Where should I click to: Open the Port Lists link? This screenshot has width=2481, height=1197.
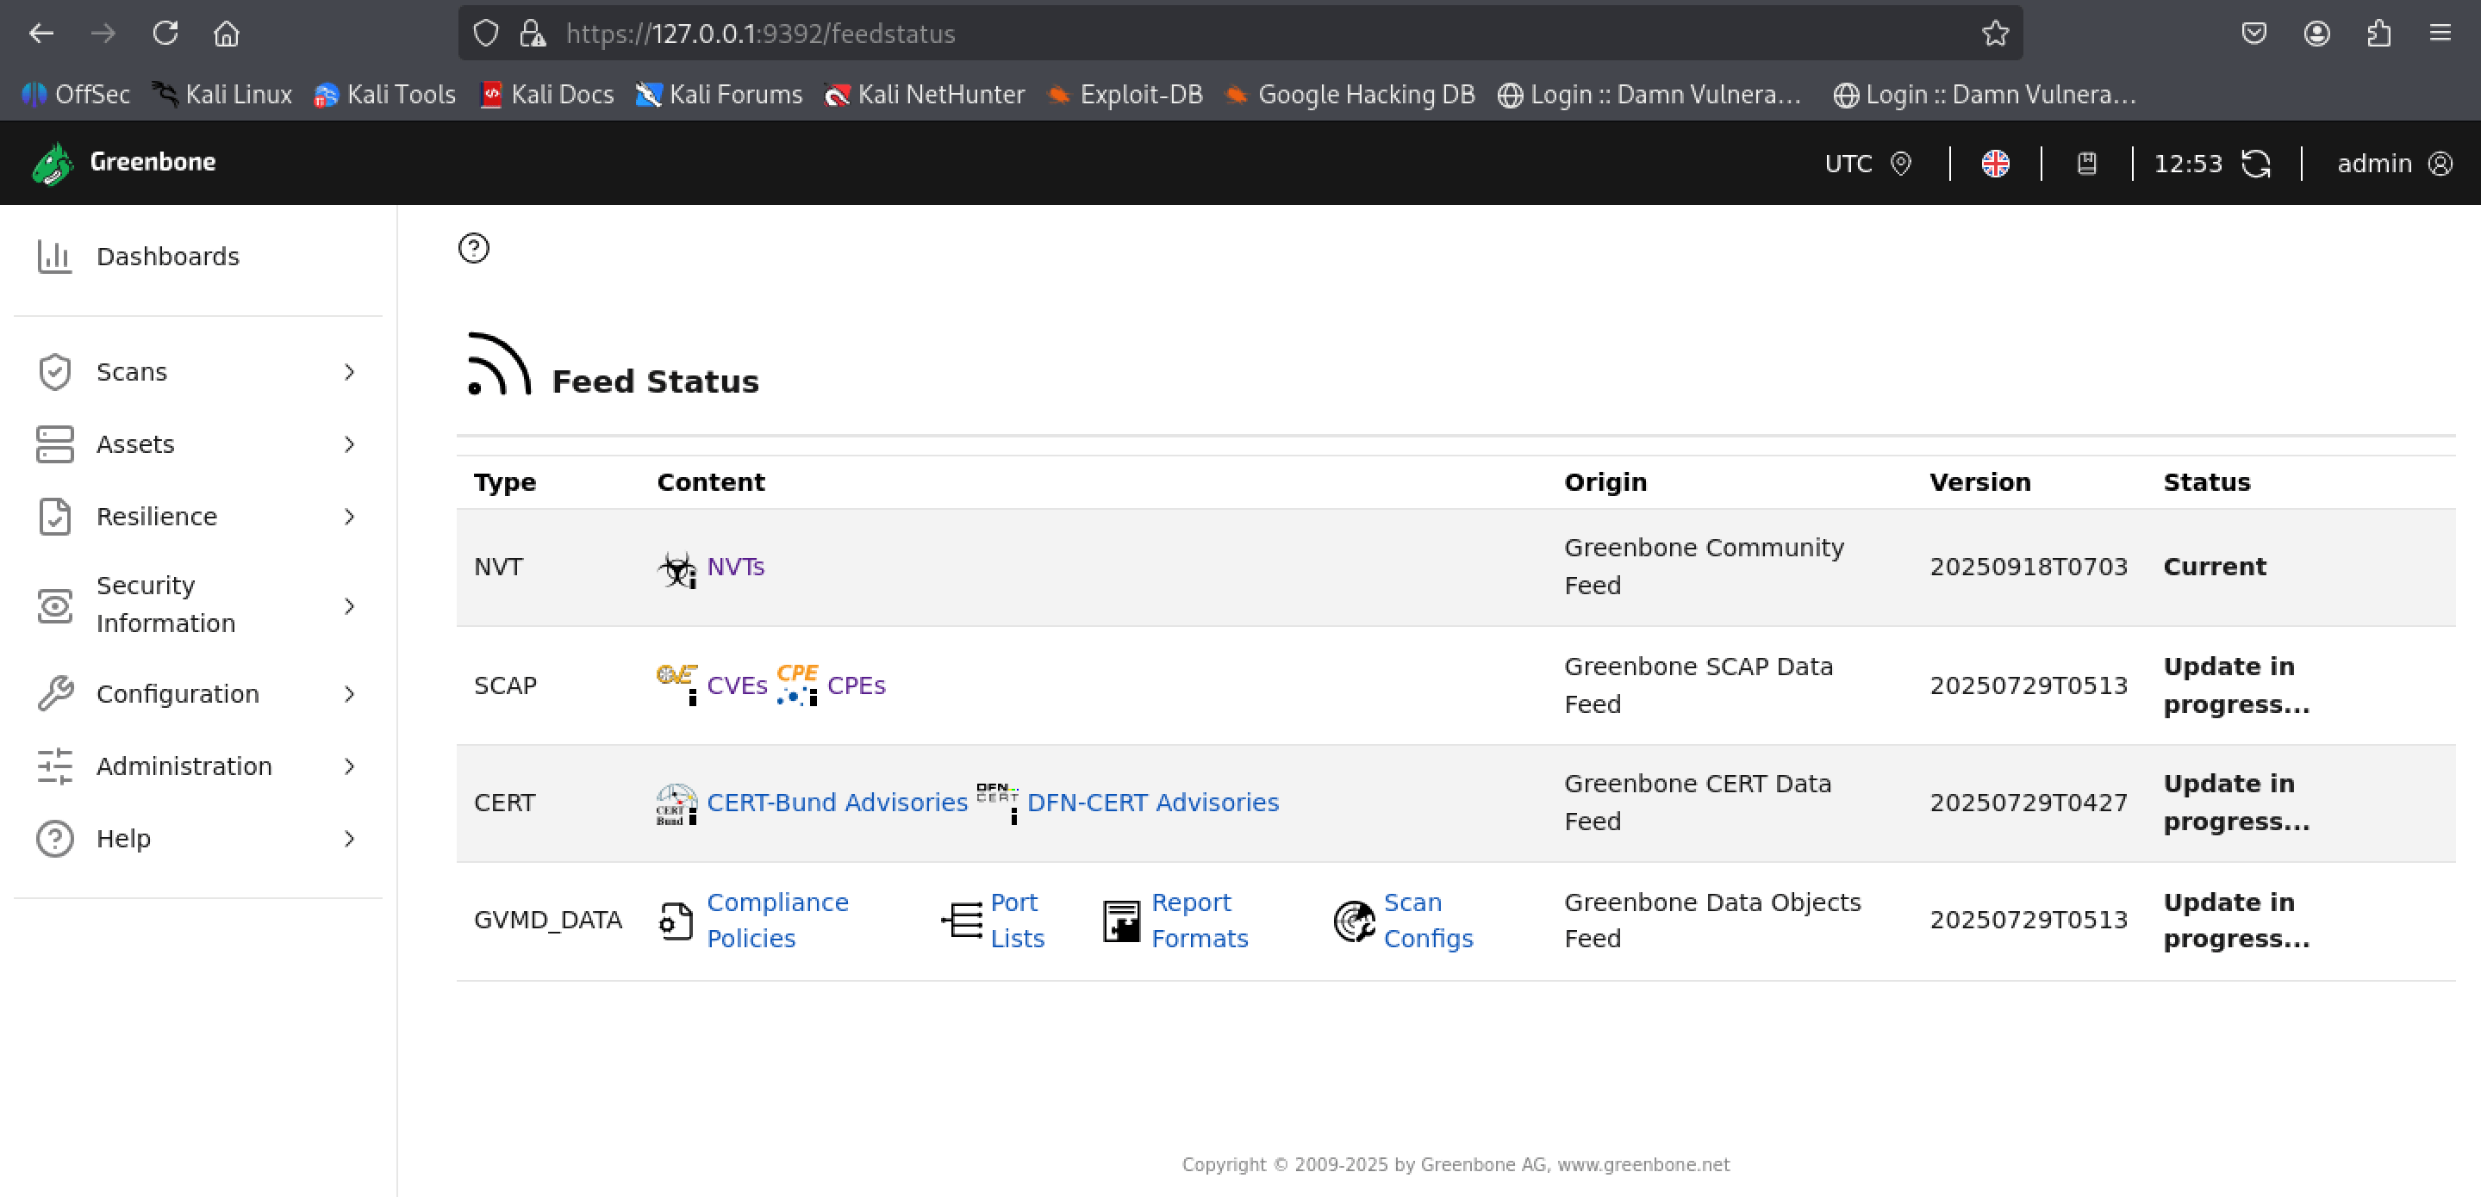pyautogui.click(x=1017, y=921)
